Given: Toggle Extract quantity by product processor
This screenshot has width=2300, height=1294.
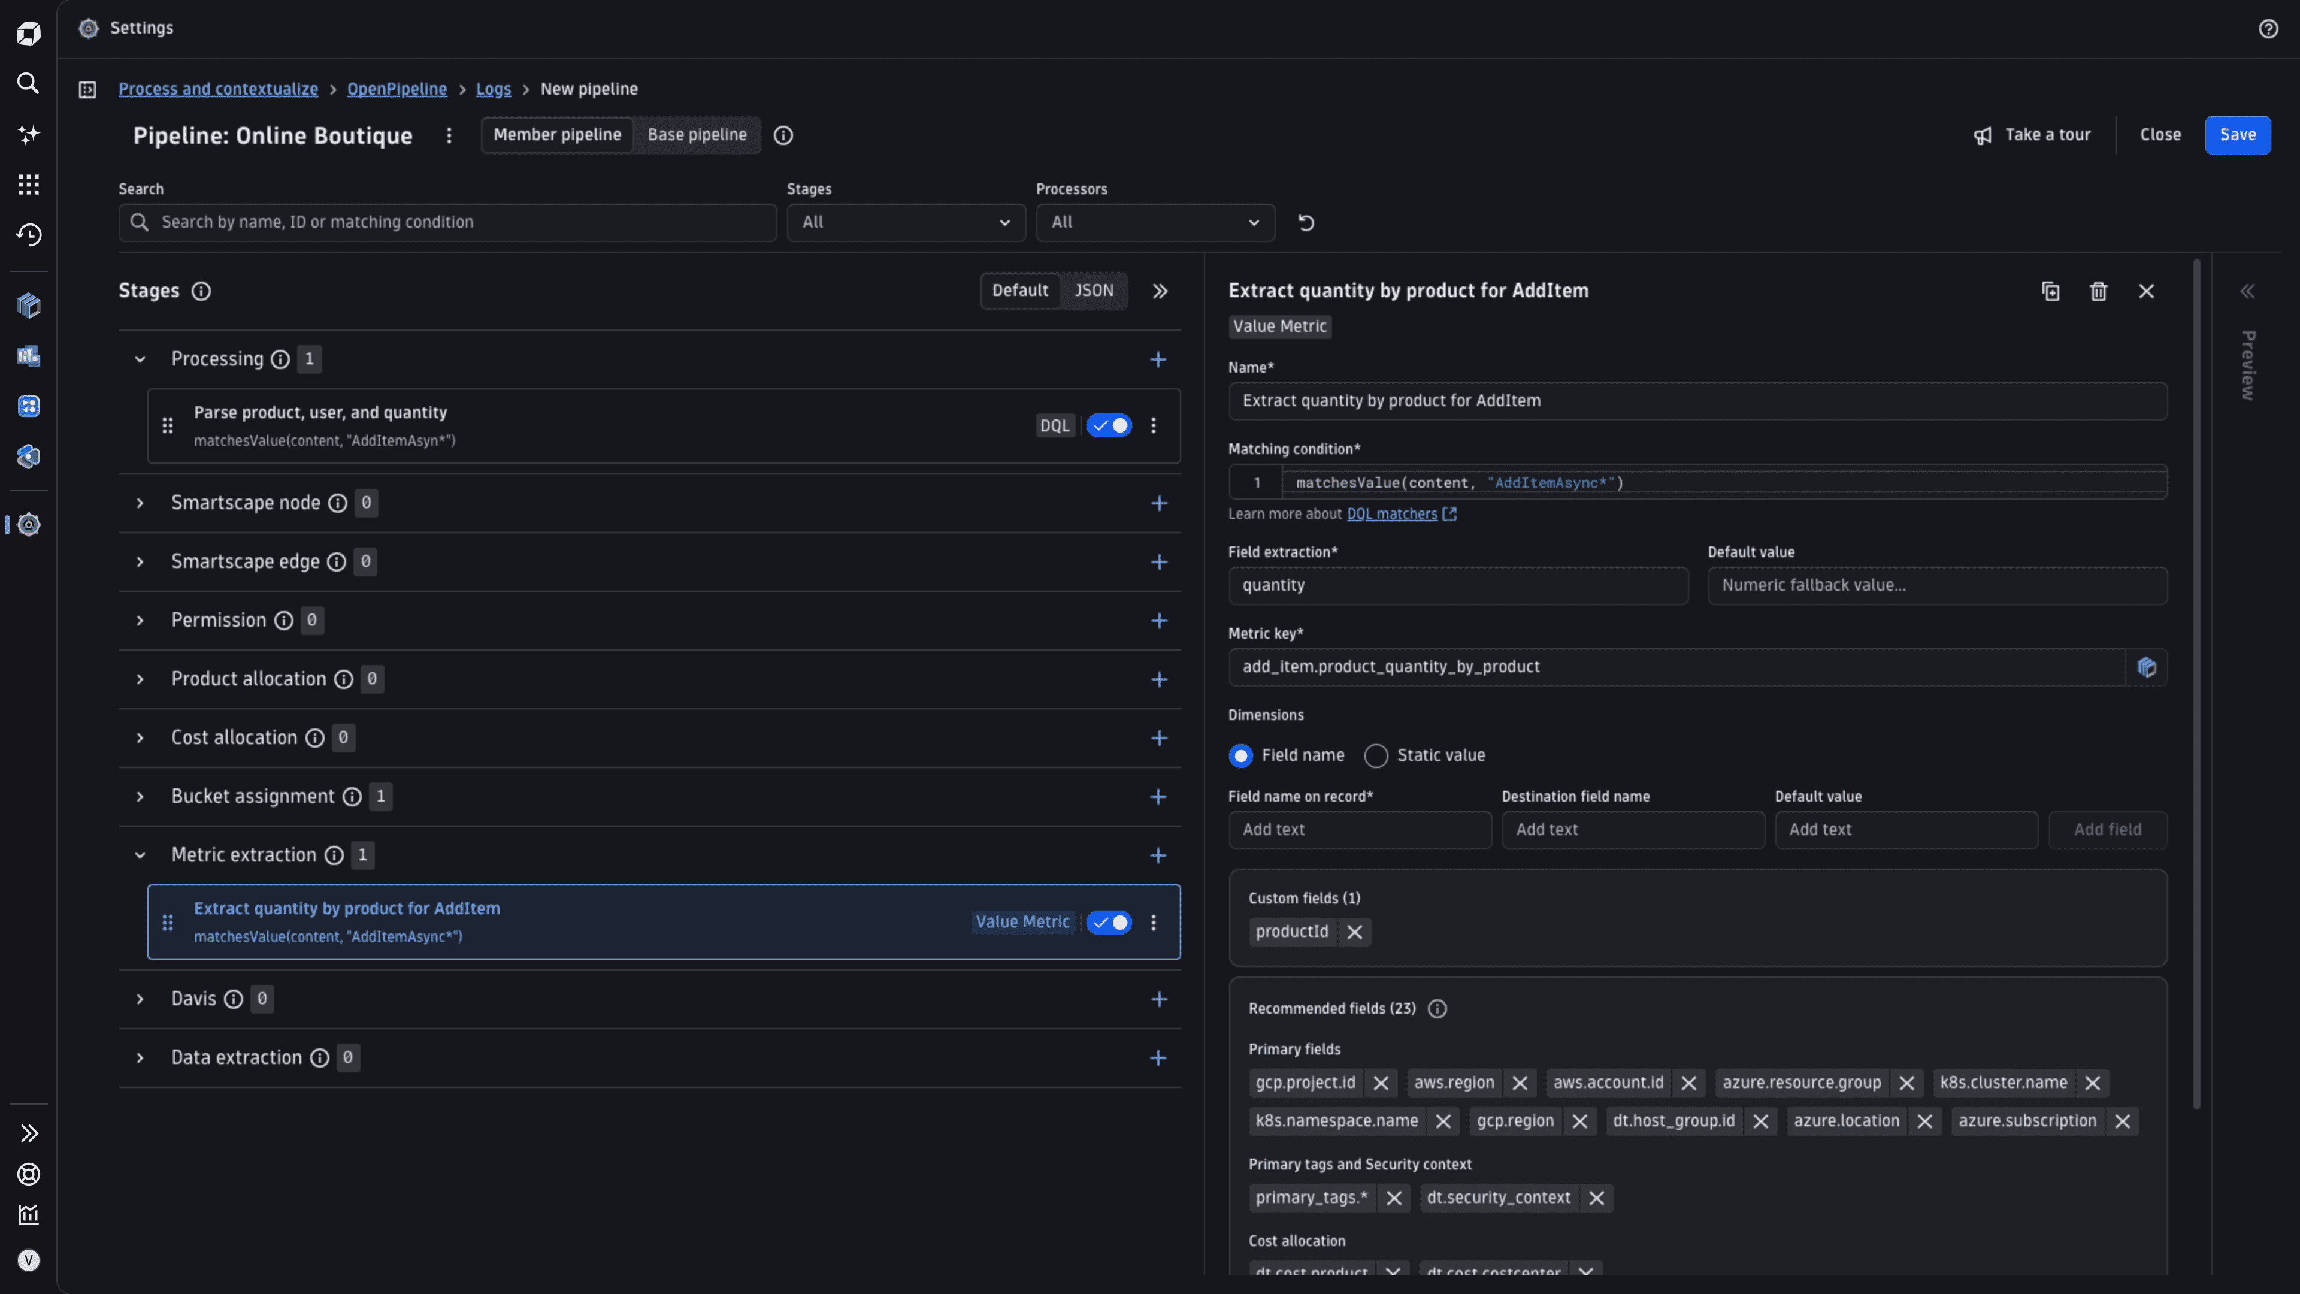Looking at the screenshot, I should [x=1109, y=923].
